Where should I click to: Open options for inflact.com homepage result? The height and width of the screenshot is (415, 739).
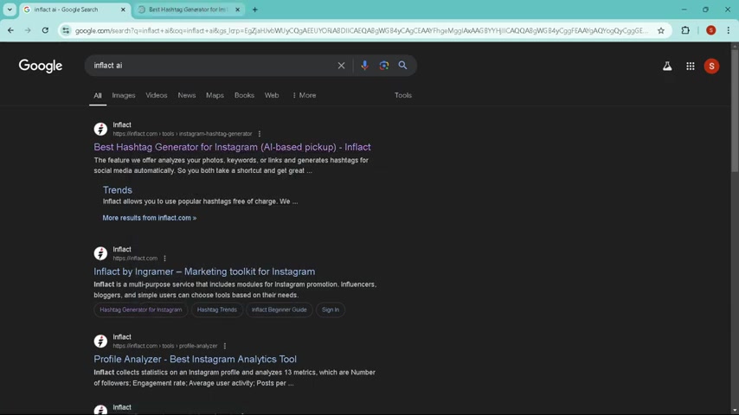click(164, 259)
